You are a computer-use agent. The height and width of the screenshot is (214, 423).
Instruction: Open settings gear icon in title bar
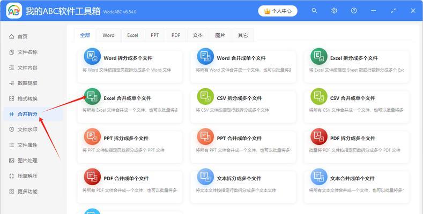[x=334, y=11]
